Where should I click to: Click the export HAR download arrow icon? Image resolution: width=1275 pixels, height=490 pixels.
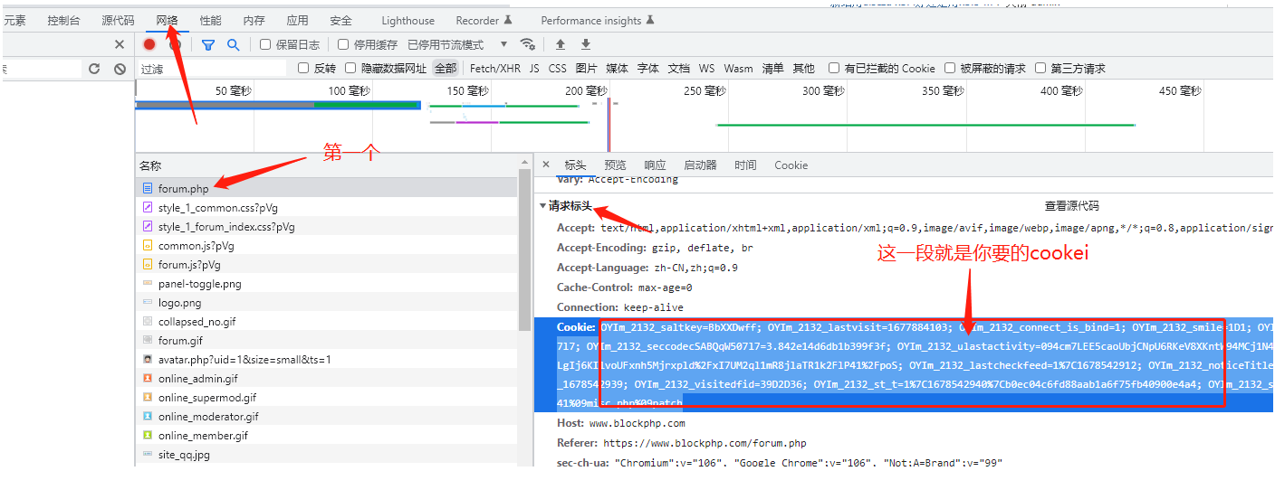point(586,44)
